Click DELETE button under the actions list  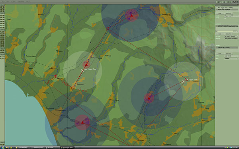228,34
